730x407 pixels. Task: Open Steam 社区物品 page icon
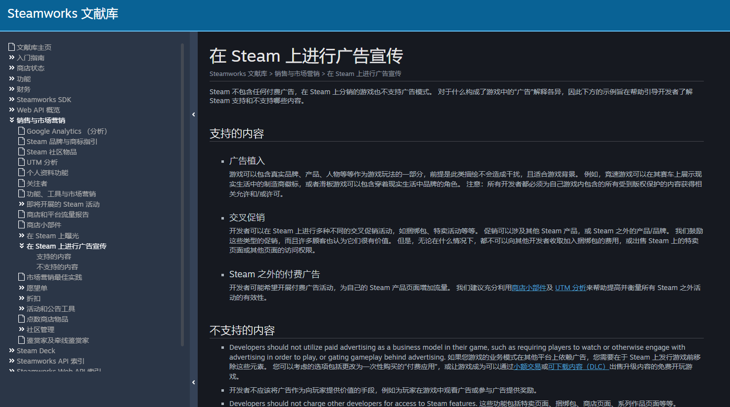(22, 151)
